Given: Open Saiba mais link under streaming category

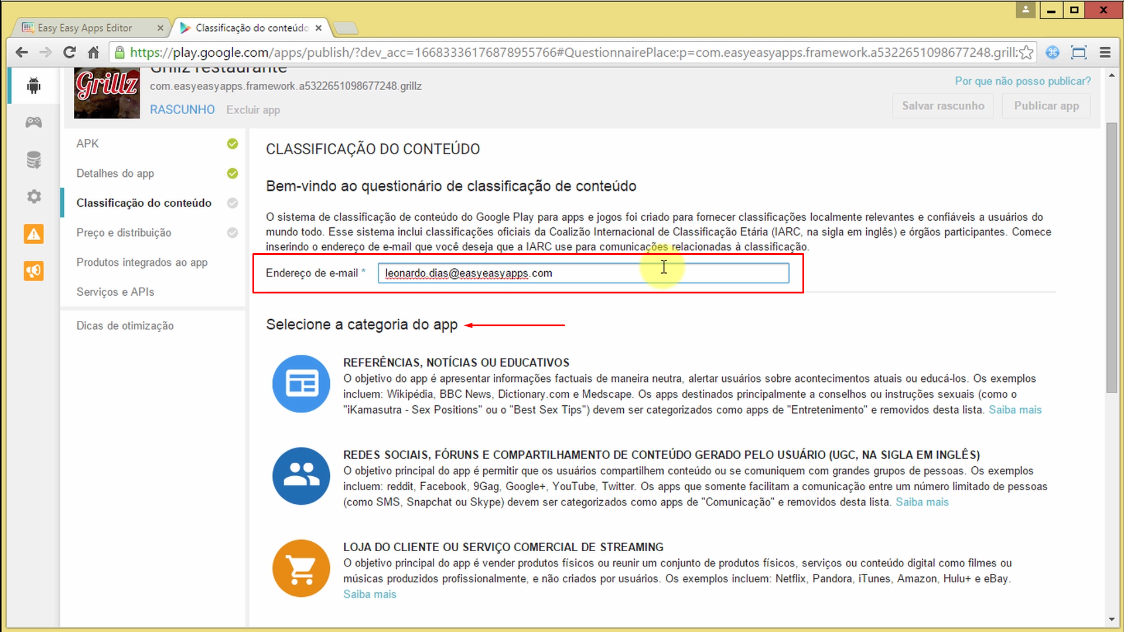Looking at the screenshot, I should click(370, 593).
